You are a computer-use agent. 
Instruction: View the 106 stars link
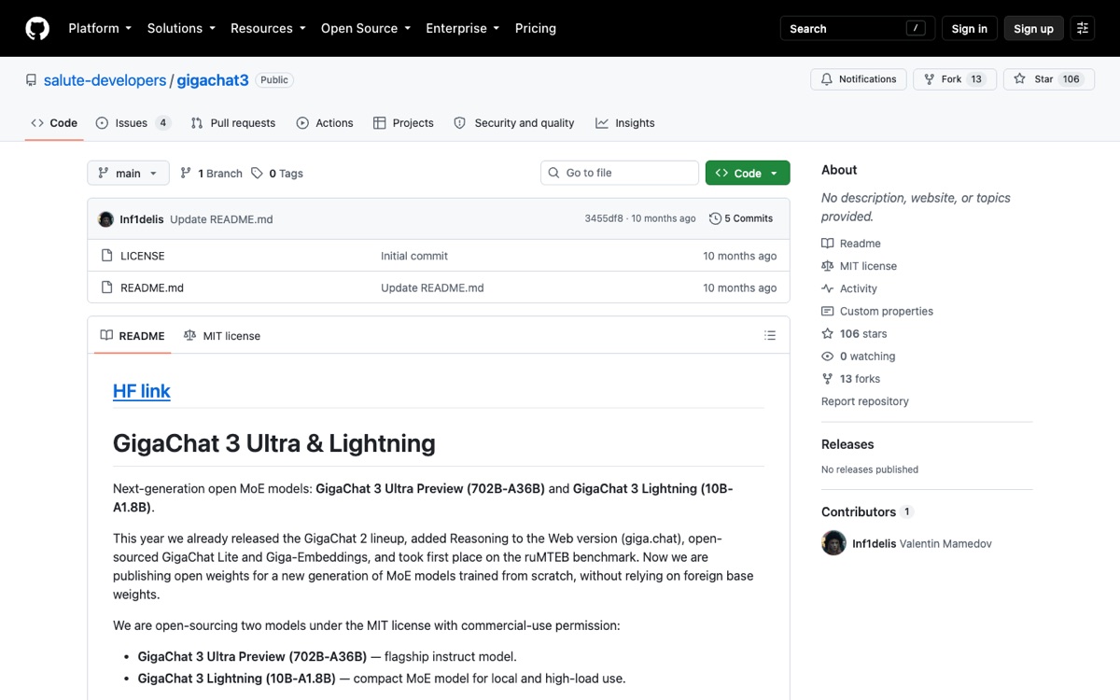tap(854, 333)
